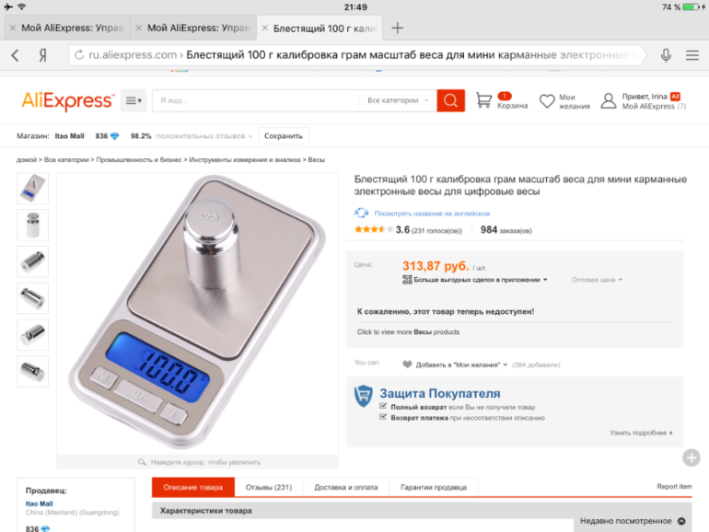Click 'Посмотреть название на английском' link
709x532 pixels.
[432, 214]
